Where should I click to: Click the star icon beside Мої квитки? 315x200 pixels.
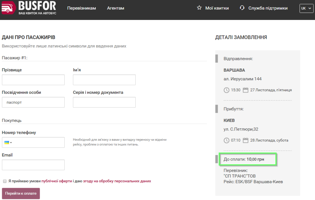click(x=199, y=8)
